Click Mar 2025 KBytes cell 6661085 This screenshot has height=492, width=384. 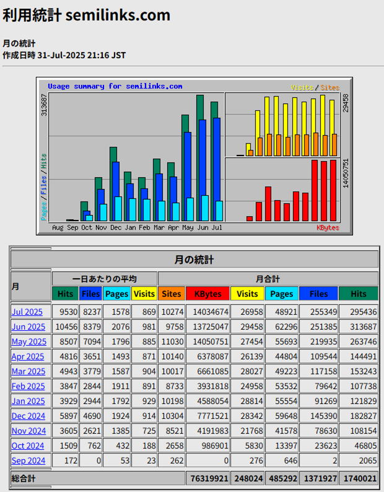[207, 371]
